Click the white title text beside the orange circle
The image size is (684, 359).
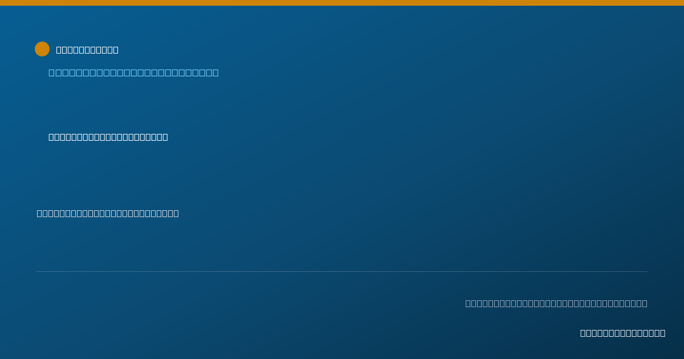87,50
